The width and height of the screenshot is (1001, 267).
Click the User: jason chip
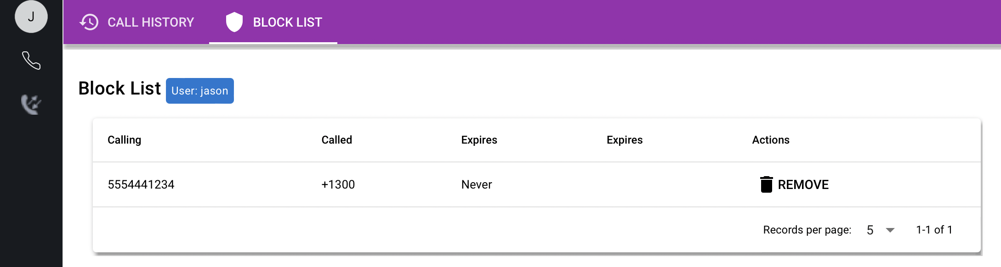[x=199, y=90]
